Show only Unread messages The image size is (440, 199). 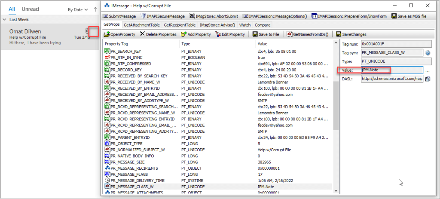tap(30, 9)
